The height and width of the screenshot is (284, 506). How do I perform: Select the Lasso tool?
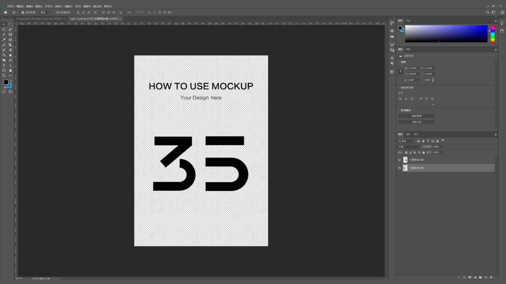pos(4,29)
